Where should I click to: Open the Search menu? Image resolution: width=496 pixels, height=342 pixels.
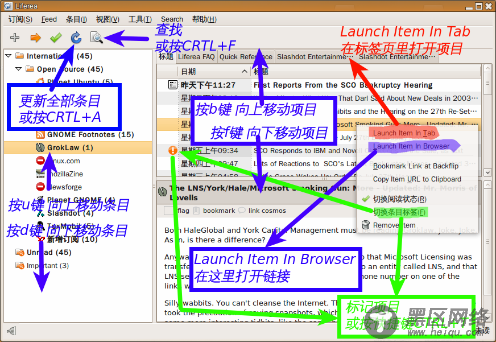[x=172, y=19]
